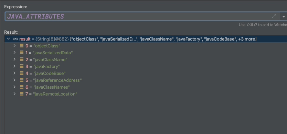Click the field icon of element 6
Screen dimensions: 287x134
tap(22, 87)
